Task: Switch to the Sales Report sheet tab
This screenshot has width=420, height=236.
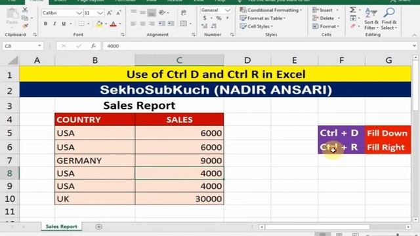Action: pyautogui.click(x=61, y=227)
